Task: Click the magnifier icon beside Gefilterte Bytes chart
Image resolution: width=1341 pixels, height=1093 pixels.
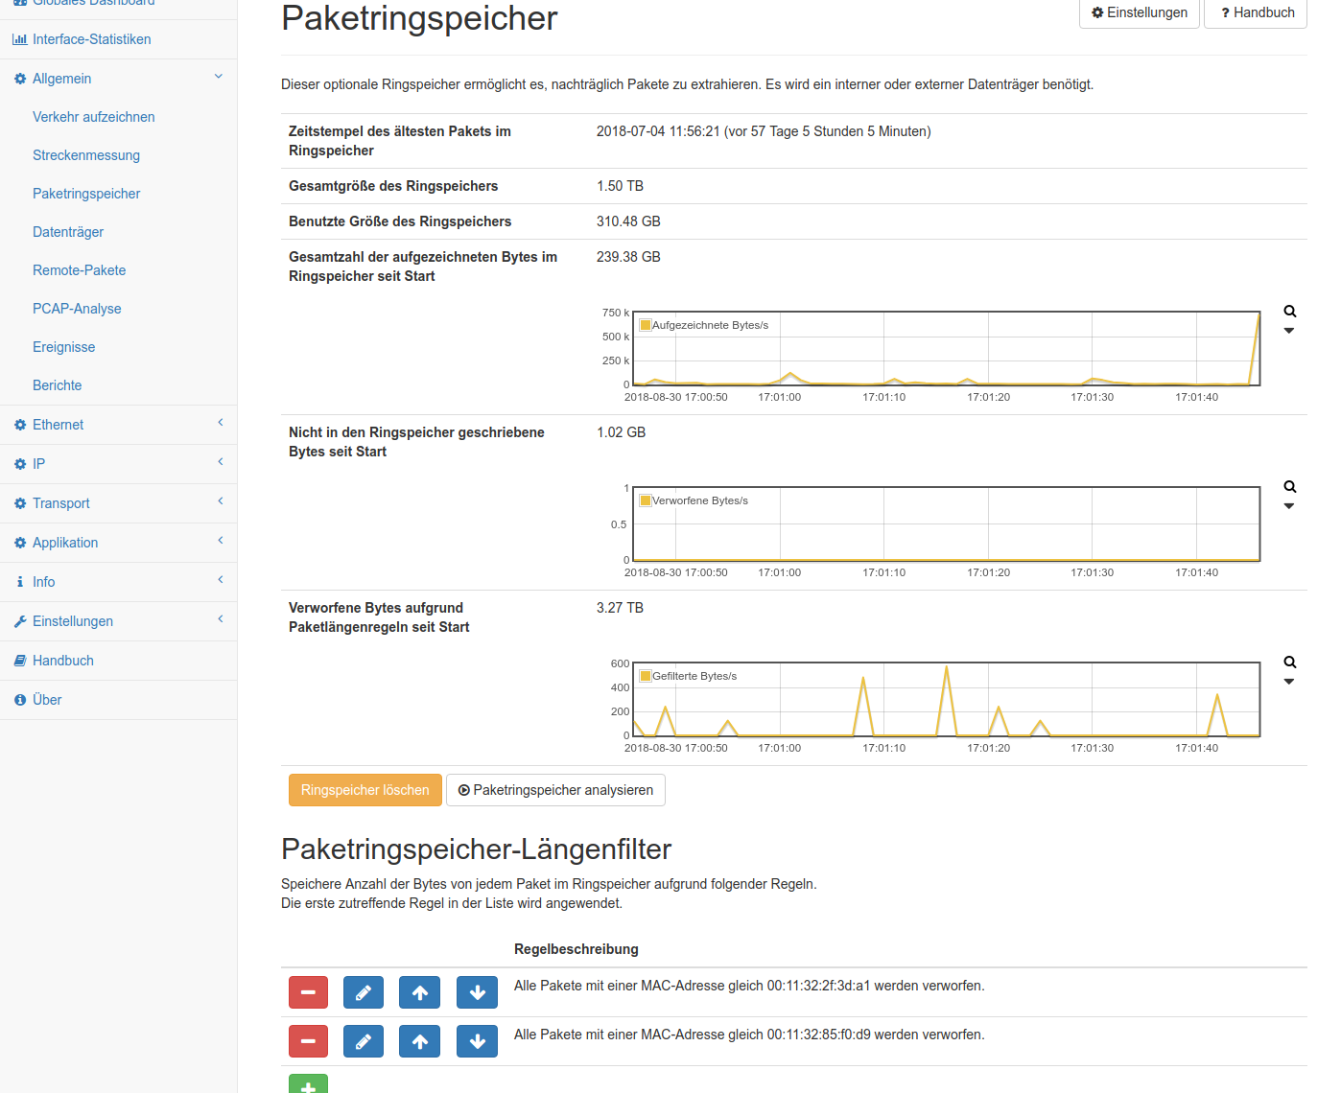Action: (x=1289, y=663)
